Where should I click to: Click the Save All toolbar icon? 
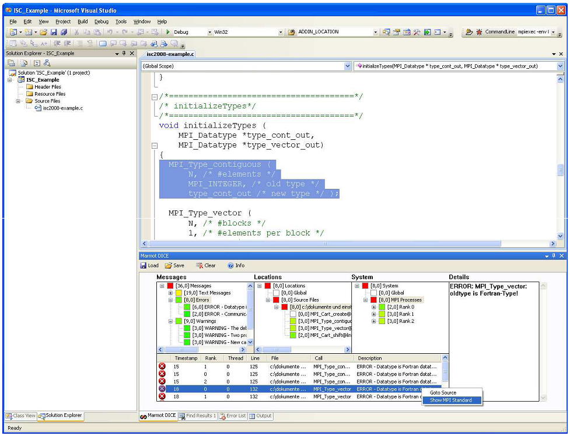(64, 32)
